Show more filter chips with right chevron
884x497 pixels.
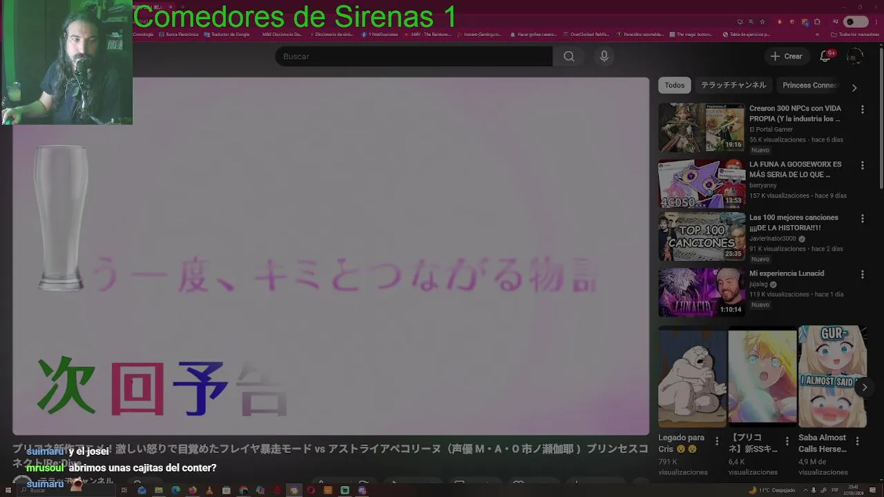click(854, 88)
